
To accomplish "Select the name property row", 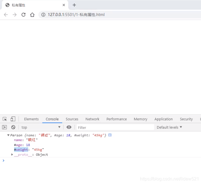I will pyautogui.click(x=26, y=140).
